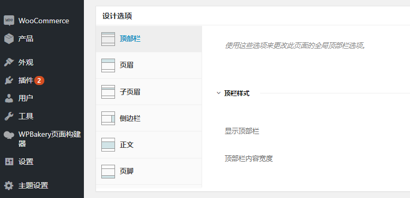
Task: Click the WPBakery cloud icon
Action: pos(9,135)
